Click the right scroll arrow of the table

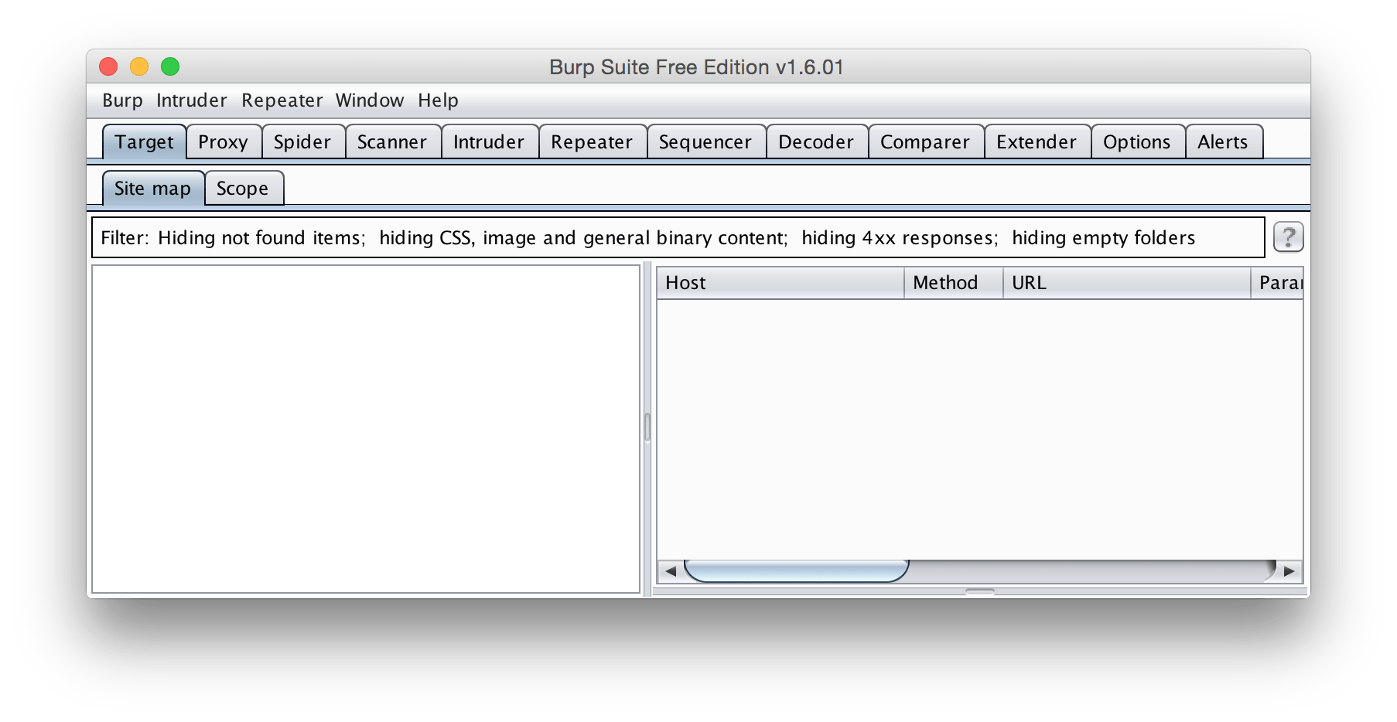coord(1289,571)
